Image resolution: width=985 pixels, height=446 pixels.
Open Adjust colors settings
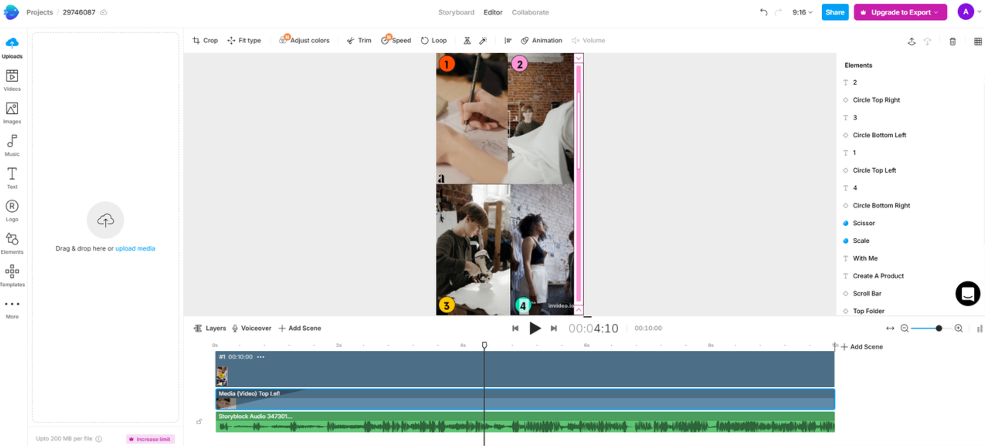click(x=304, y=41)
